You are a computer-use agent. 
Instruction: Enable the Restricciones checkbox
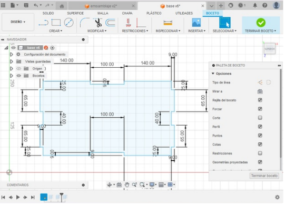point(260,153)
